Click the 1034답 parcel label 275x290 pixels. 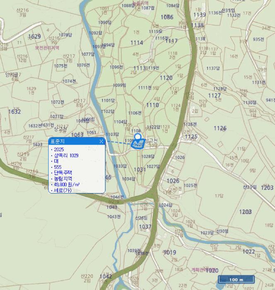(x=129, y=179)
